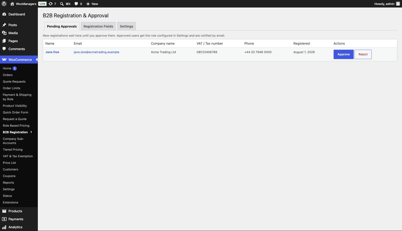This screenshot has height=231, width=402.
Task: Open the Settings tab of B2B Registration
Action: [126, 26]
